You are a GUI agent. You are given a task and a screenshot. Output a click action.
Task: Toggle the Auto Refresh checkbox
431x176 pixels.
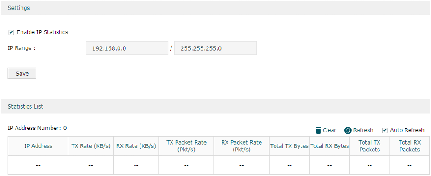pos(385,130)
